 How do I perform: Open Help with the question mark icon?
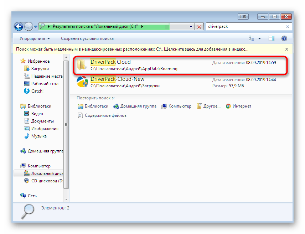284,38
